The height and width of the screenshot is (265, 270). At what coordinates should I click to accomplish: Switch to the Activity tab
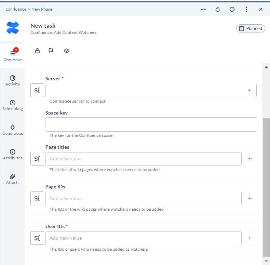[13, 81]
